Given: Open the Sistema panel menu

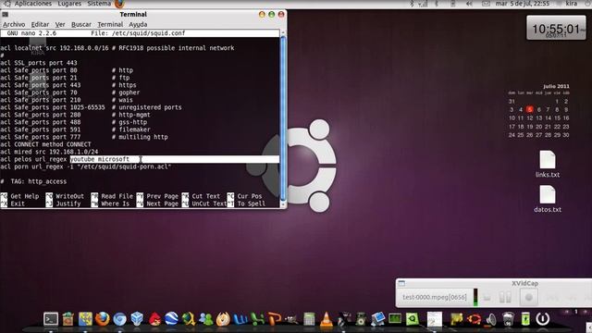Looking at the screenshot, I should coord(99,4).
